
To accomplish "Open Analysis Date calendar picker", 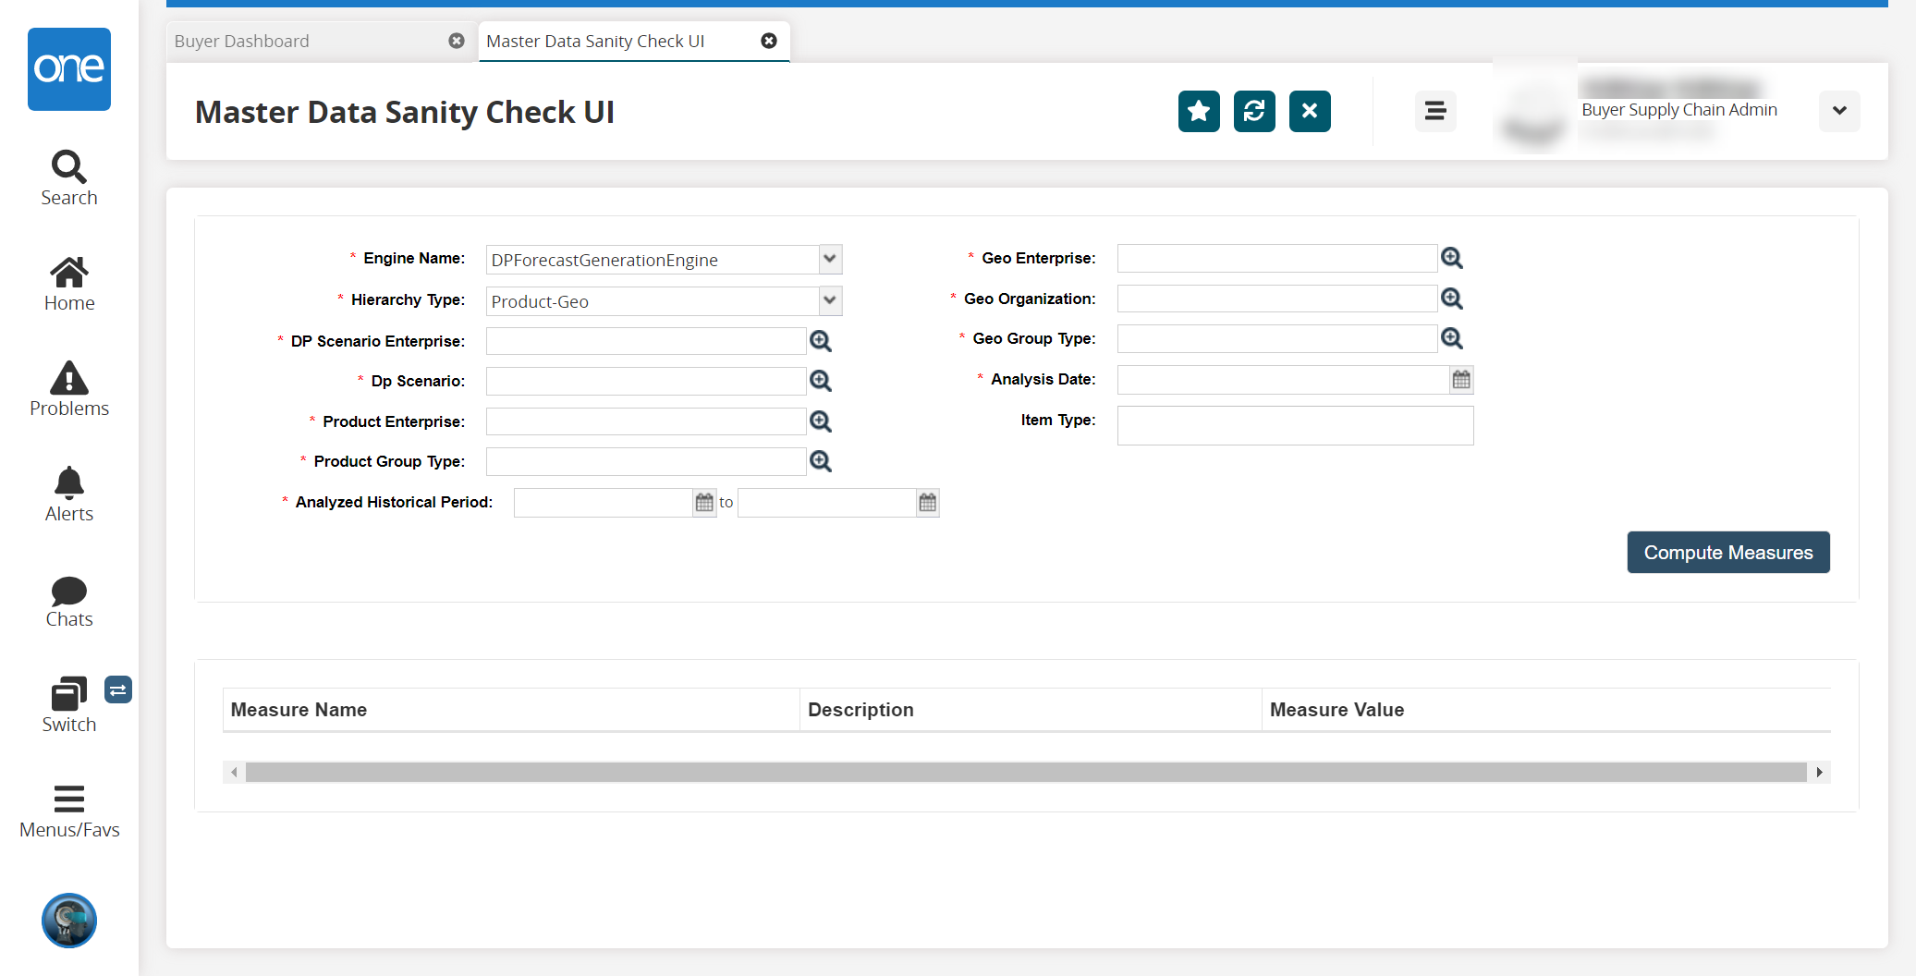I will [x=1461, y=380].
